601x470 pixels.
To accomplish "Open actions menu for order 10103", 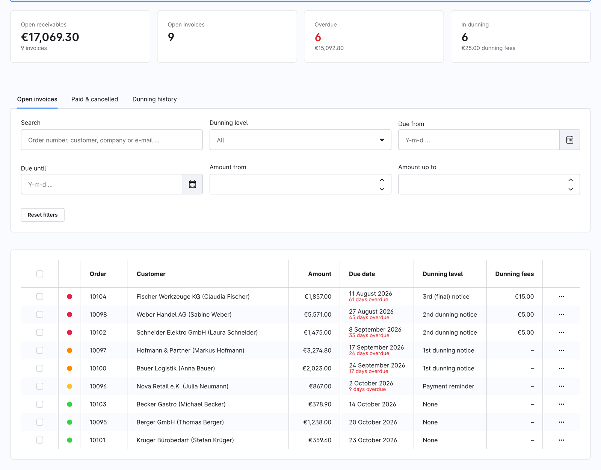I will click(x=561, y=404).
